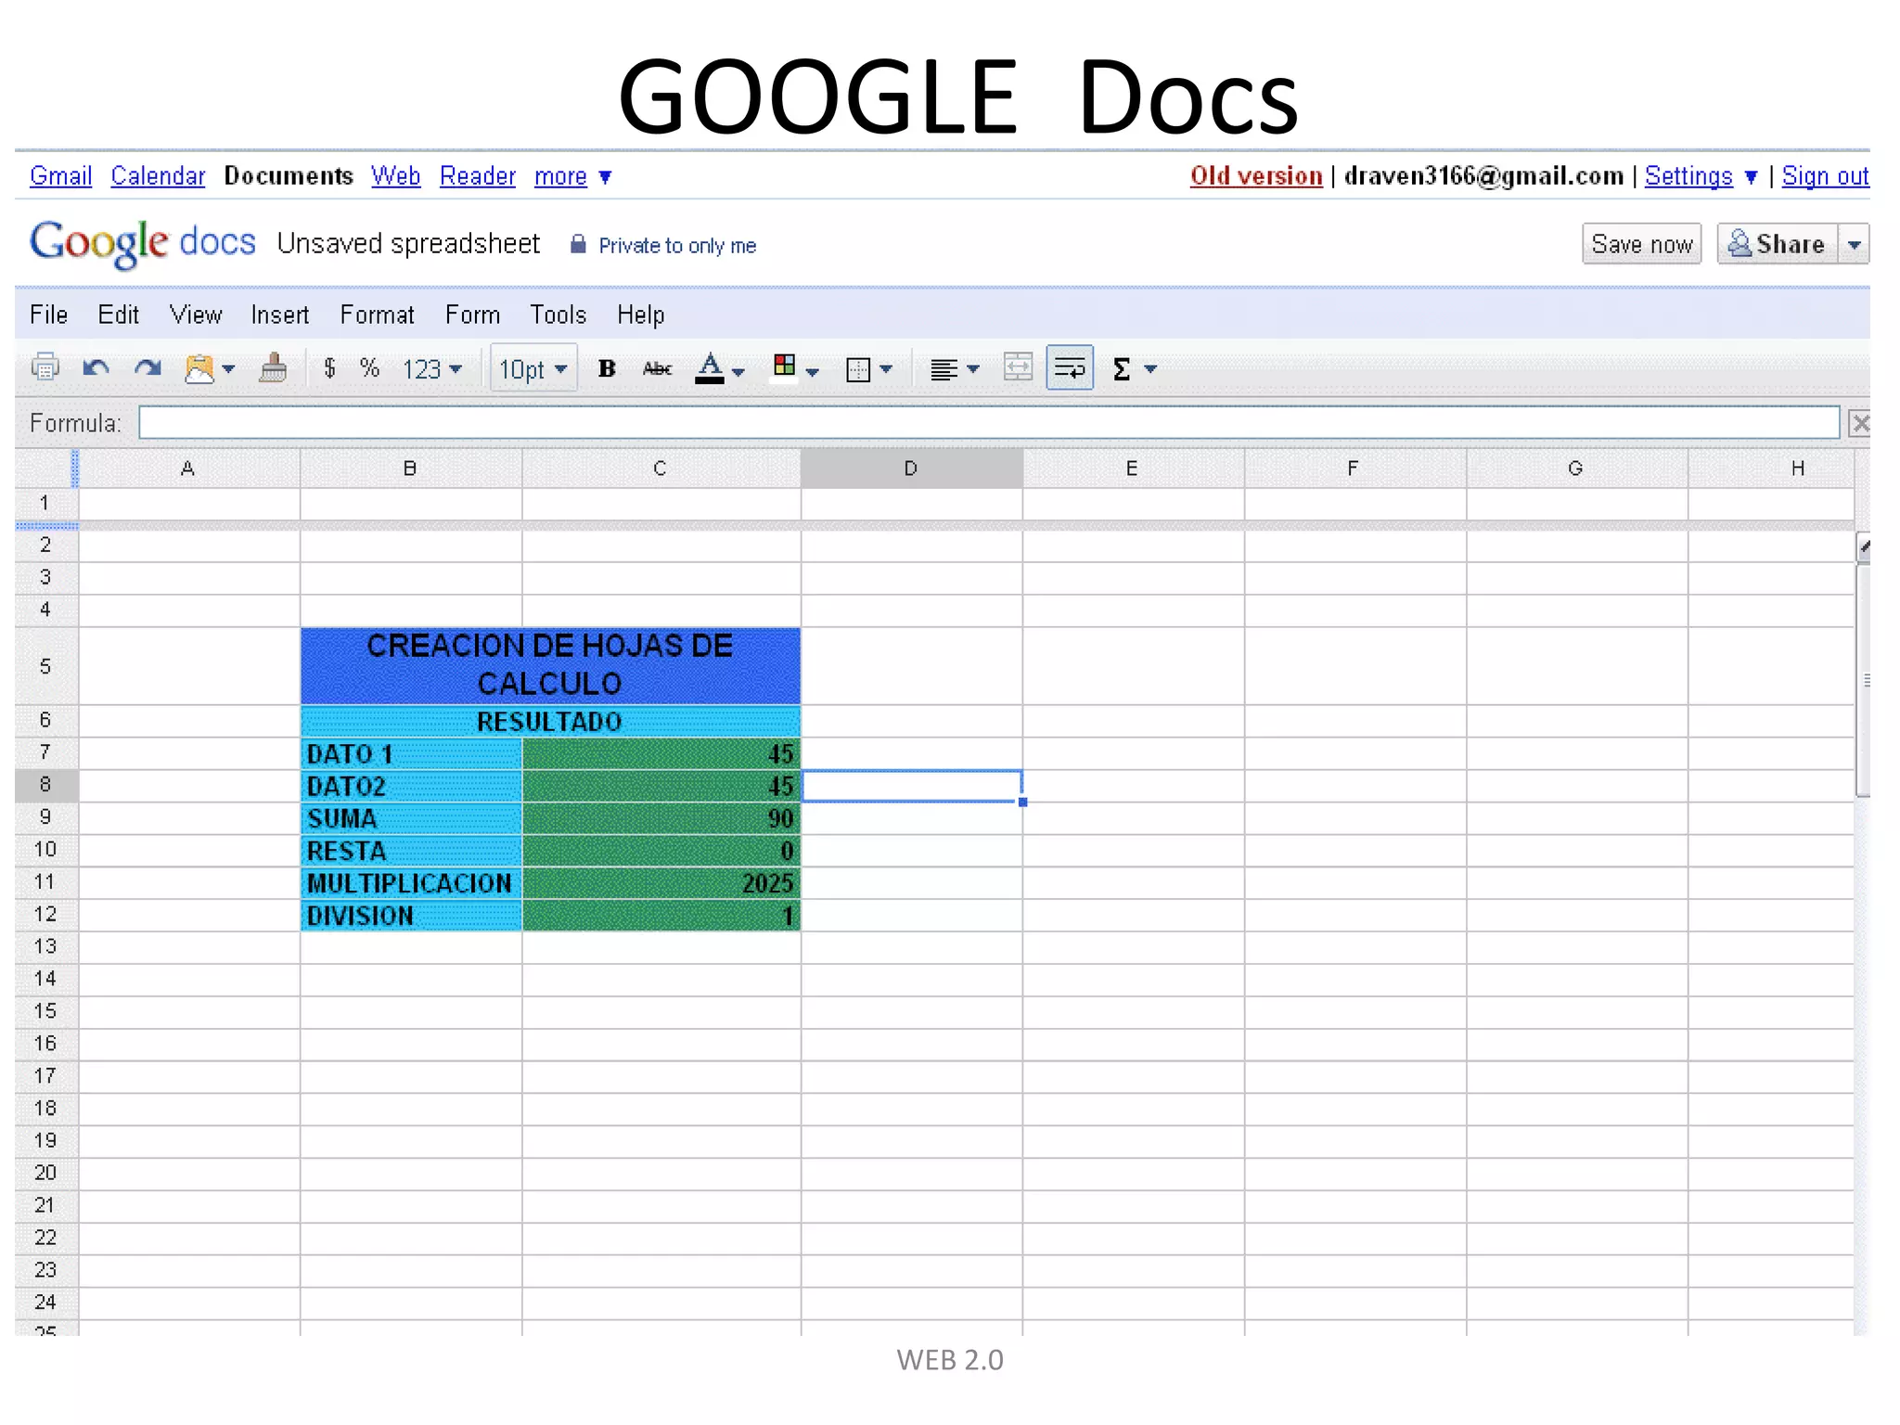Screen dimensions: 1900x1425
Task: Click the clipboard paste icon
Action: [199, 368]
